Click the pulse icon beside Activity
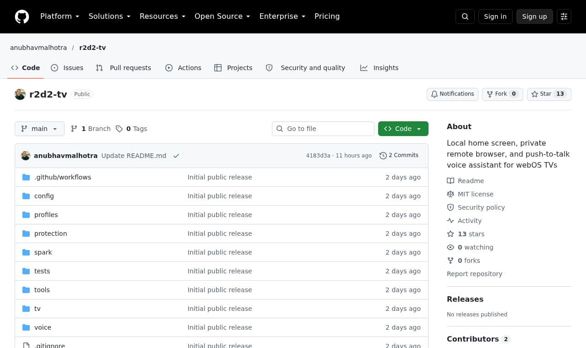 pyautogui.click(x=450, y=221)
